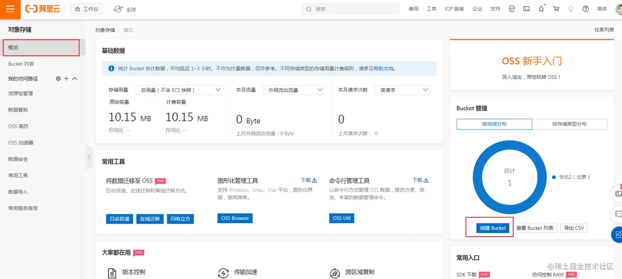Click the light bulb icon
Image resolution: width=622 pixels, height=279 pixels.
571,9
